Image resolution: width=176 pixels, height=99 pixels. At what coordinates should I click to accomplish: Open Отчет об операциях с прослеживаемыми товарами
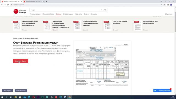[90, 23]
